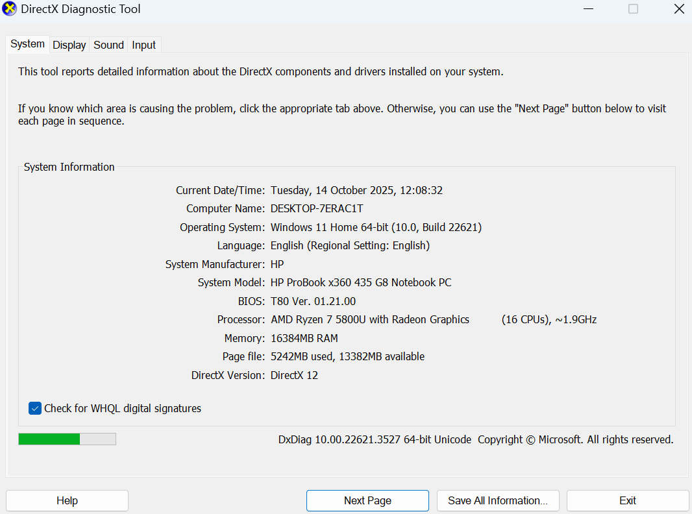Viewport: 692px width, 514px height.
Task: Go to the Input tab
Action: point(143,45)
